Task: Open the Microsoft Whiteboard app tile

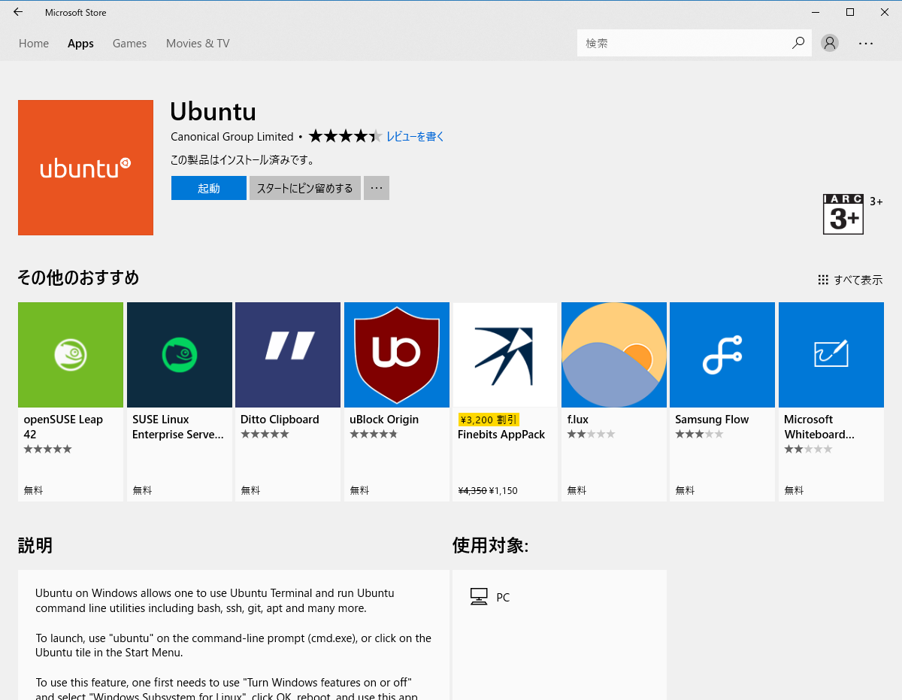Action: click(x=831, y=354)
